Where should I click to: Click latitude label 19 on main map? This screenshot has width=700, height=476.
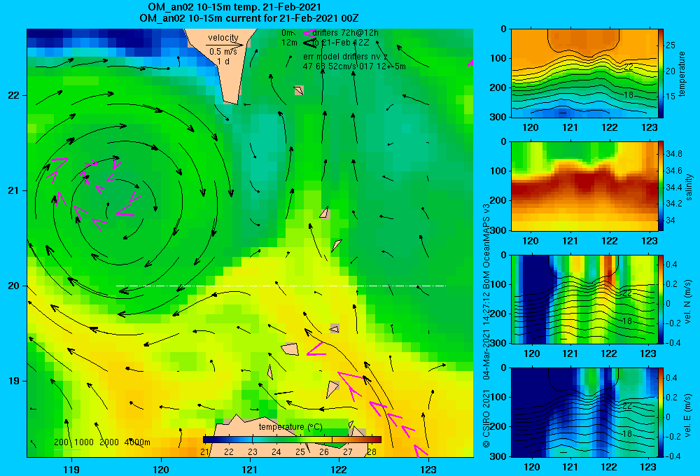13,381
